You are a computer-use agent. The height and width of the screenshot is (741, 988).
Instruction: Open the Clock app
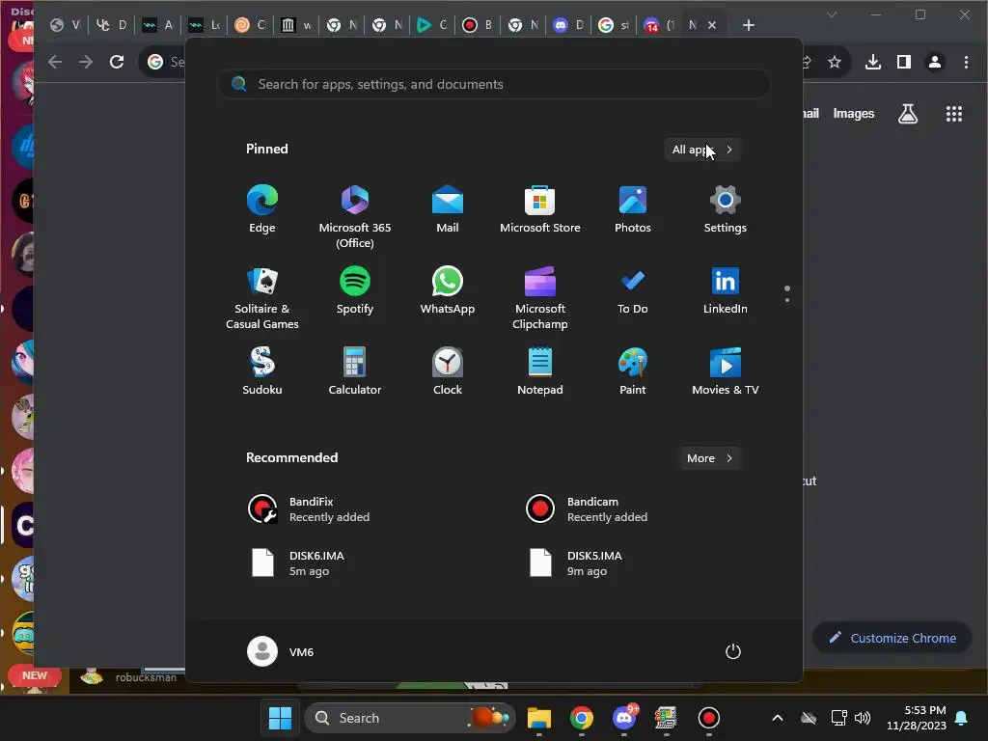(448, 371)
